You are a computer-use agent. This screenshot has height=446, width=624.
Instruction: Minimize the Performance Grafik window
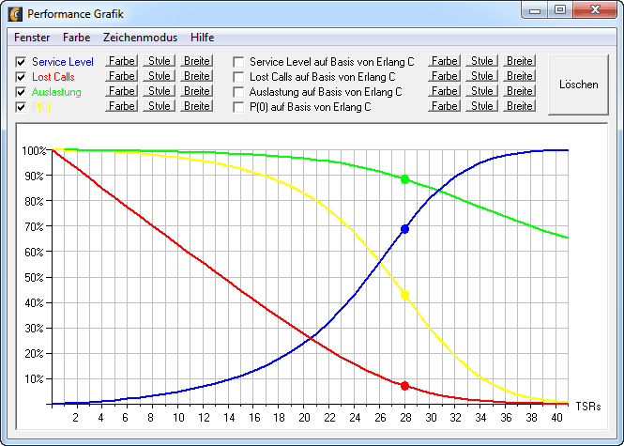point(536,10)
